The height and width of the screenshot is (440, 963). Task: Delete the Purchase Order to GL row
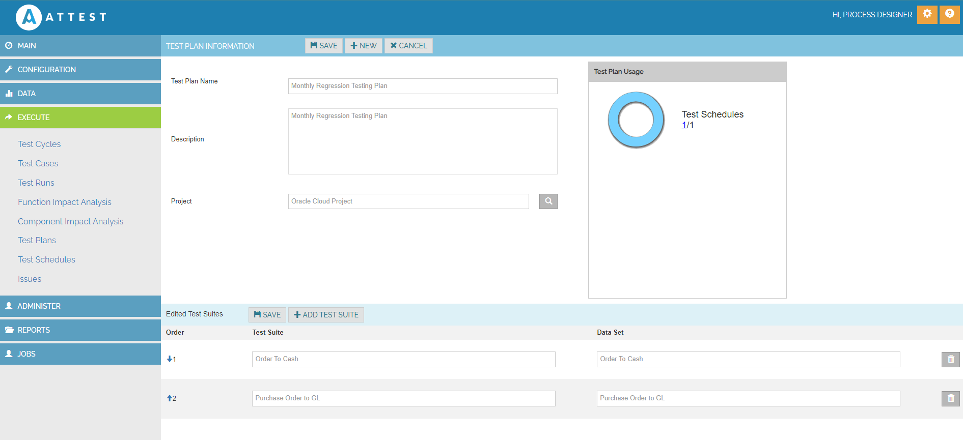coord(950,399)
